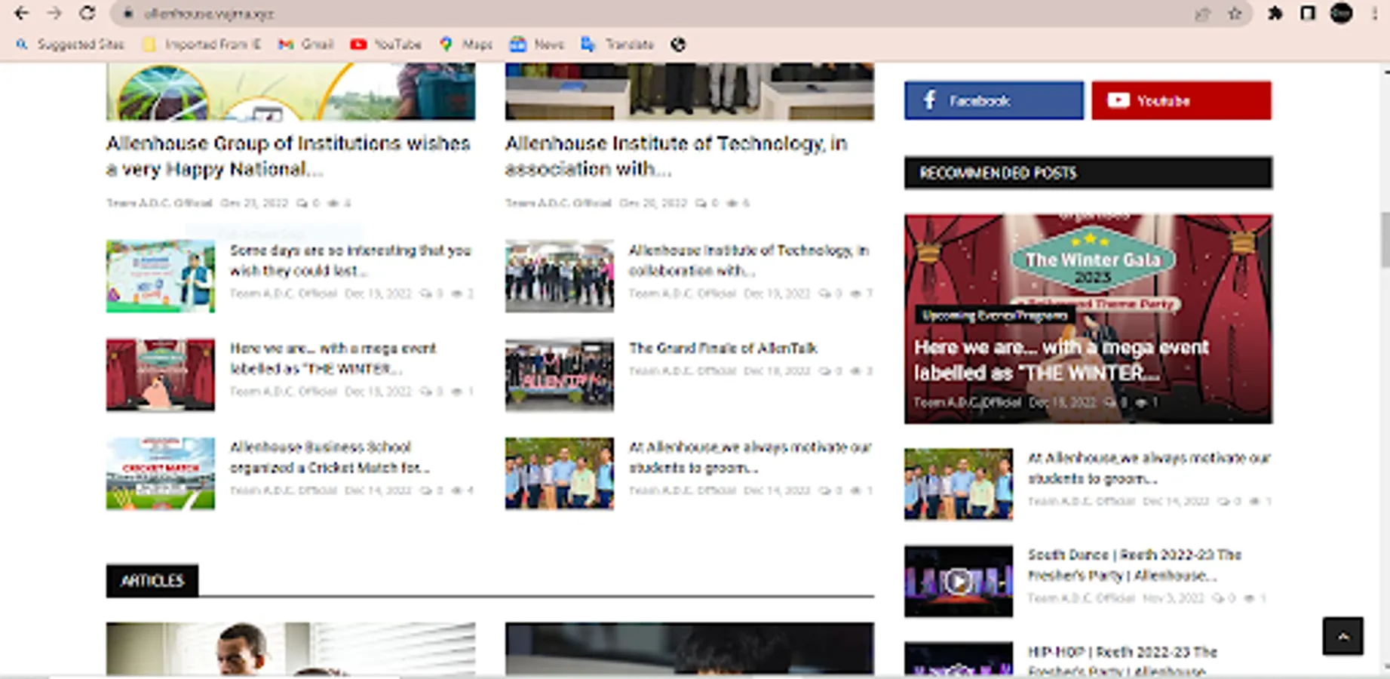Open the News bookmark
Image resolution: width=1390 pixels, height=679 pixels.
(537, 45)
